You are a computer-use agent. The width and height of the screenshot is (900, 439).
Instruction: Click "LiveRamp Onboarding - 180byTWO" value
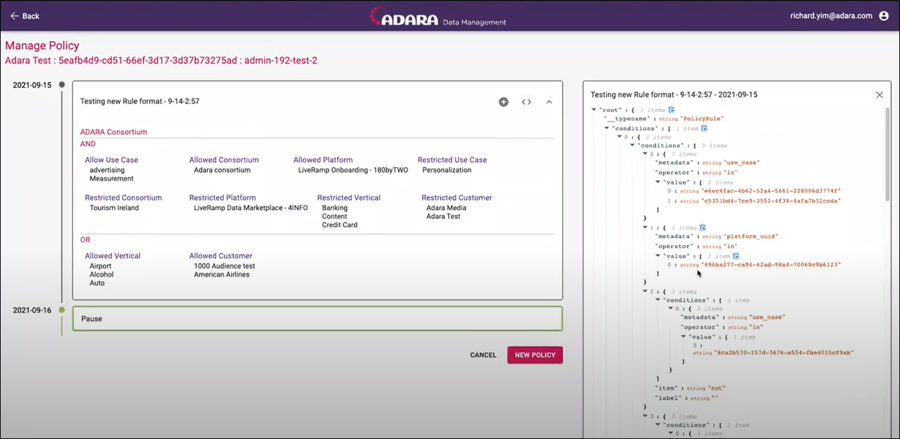point(353,170)
